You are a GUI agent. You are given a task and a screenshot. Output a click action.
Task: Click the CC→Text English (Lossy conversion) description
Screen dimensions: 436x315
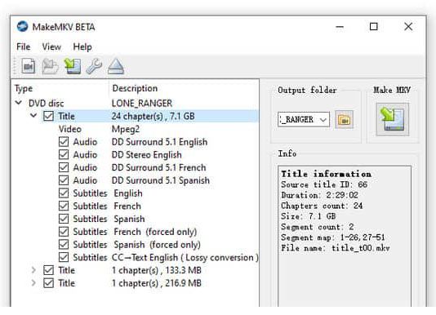(x=185, y=257)
